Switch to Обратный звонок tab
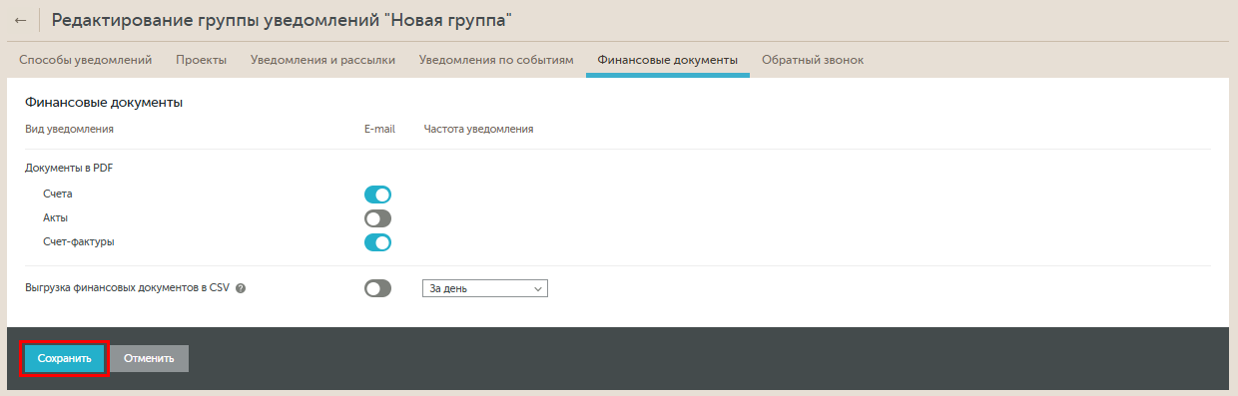Image resolution: width=1238 pixels, height=396 pixels. click(x=813, y=60)
